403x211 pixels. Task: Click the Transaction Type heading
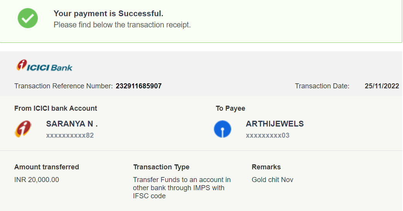(161, 167)
